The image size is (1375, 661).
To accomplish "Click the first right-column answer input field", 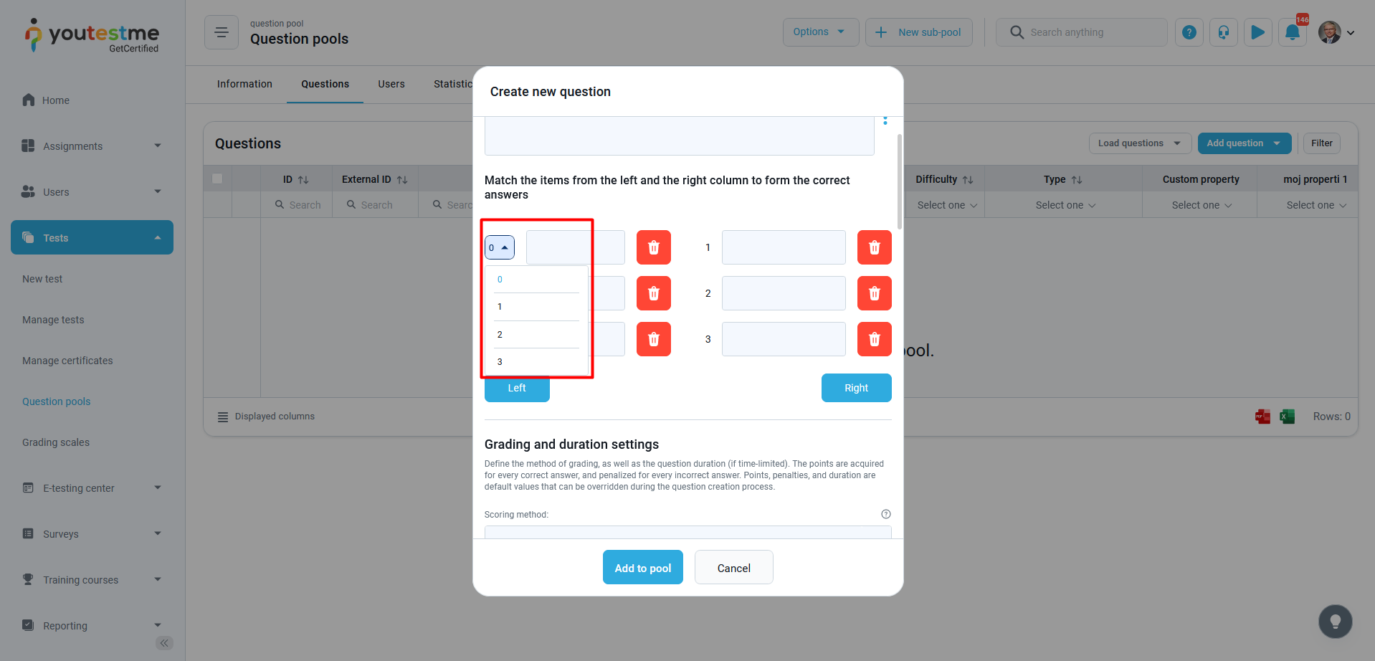I will point(784,247).
